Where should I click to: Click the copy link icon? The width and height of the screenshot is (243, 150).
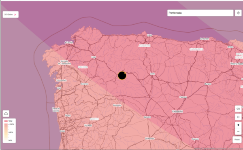[x=238, y=109]
